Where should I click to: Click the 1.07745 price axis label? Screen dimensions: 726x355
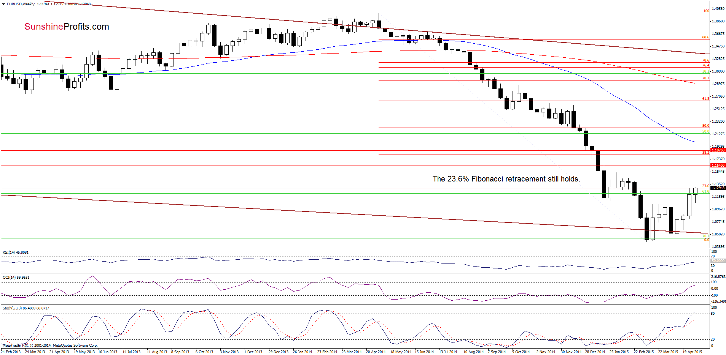(718, 222)
